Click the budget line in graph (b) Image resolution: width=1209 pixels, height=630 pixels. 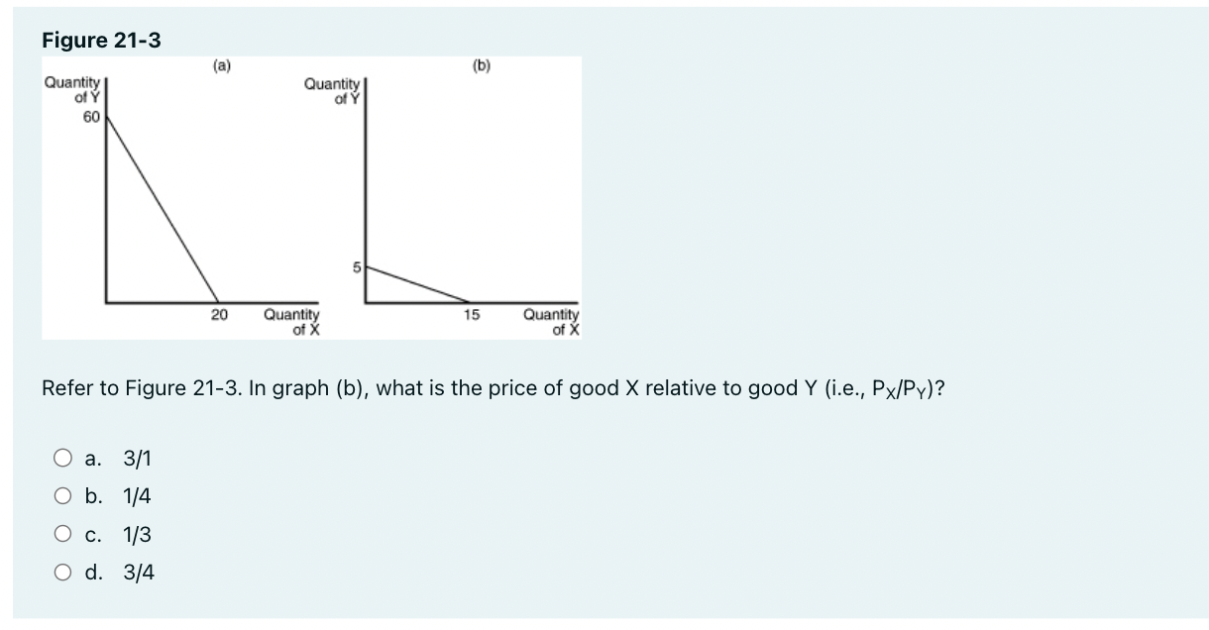(x=416, y=285)
